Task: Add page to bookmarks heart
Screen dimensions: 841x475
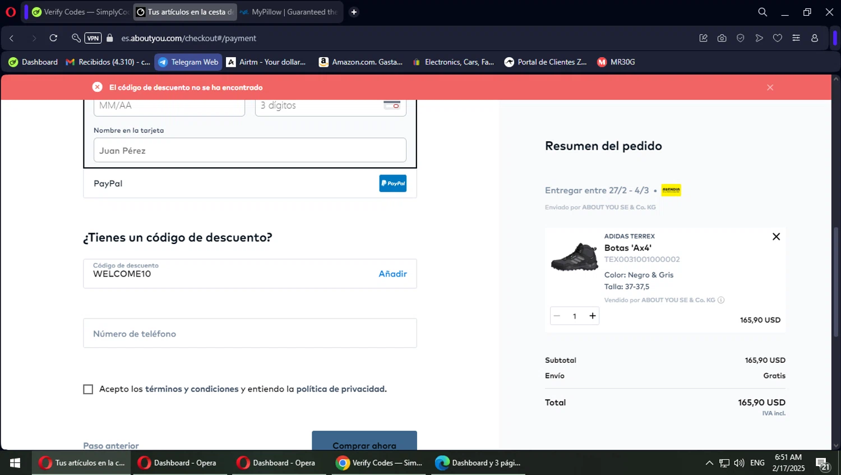Action: click(x=778, y=38)
